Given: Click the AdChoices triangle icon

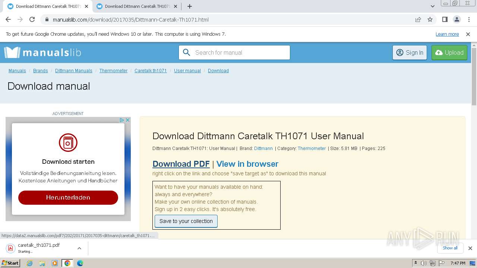Looking at the screenshot, I should [x=121, y=120].
